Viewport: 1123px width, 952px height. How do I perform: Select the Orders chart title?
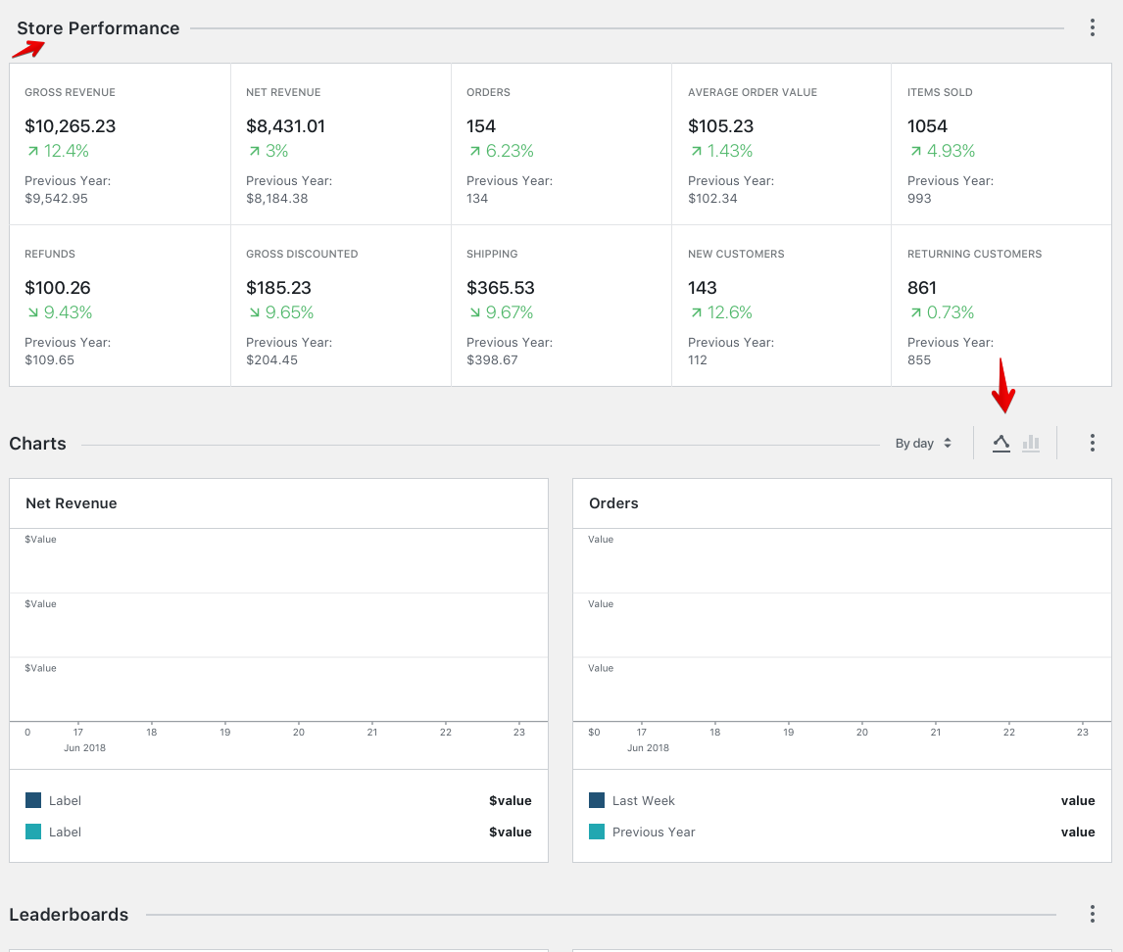coord(612,503)
